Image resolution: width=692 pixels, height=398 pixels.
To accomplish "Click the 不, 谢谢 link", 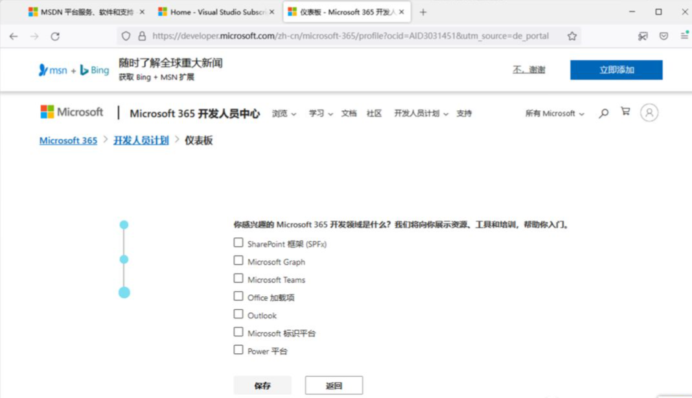I will [529, 70].
